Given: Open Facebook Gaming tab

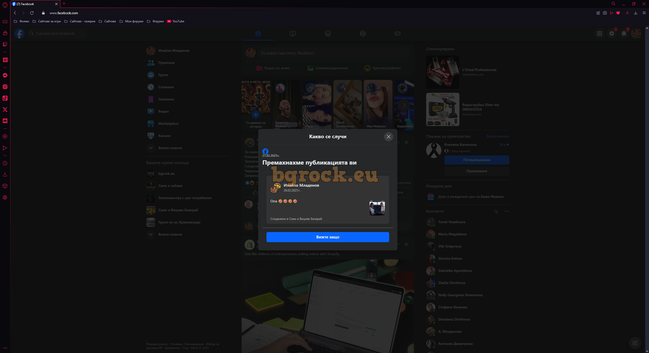Looking at the screenshot, I should (x=398, y=33).
